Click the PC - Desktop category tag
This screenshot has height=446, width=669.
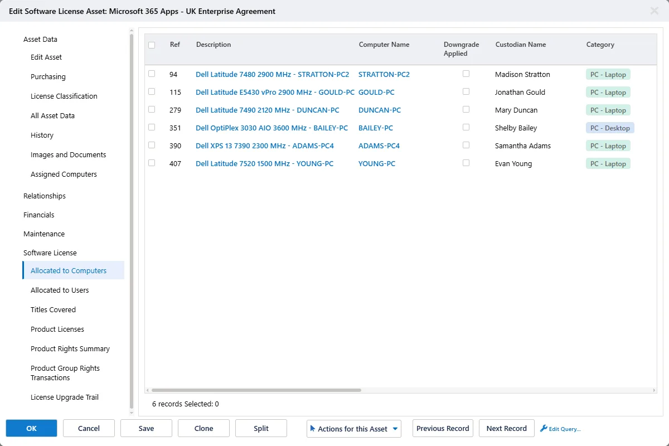pyautogui.click(x=610, y=128)
